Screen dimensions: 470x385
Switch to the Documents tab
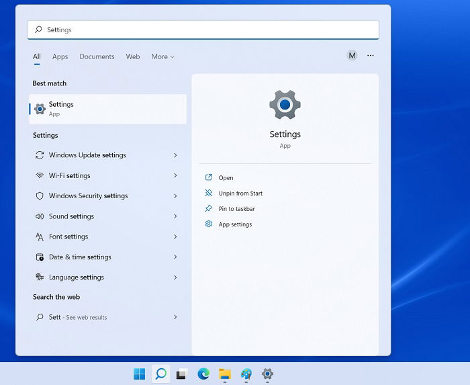(97, 56)
